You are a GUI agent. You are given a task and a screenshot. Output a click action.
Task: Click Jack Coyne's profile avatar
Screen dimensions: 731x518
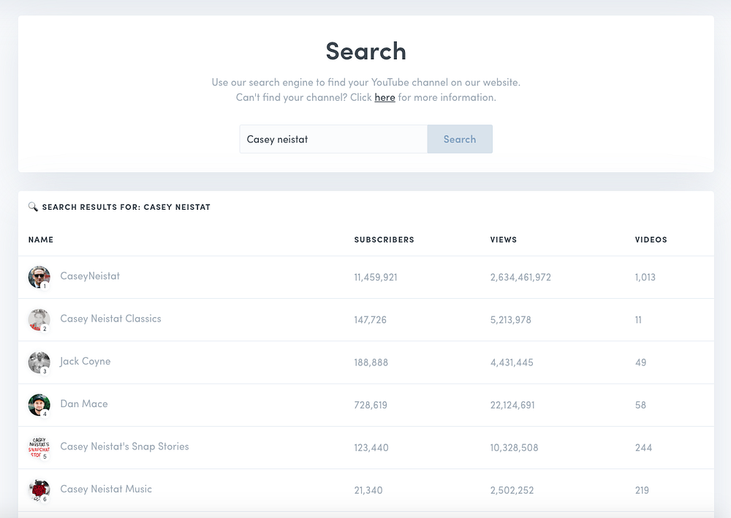(x=39, y=362)
